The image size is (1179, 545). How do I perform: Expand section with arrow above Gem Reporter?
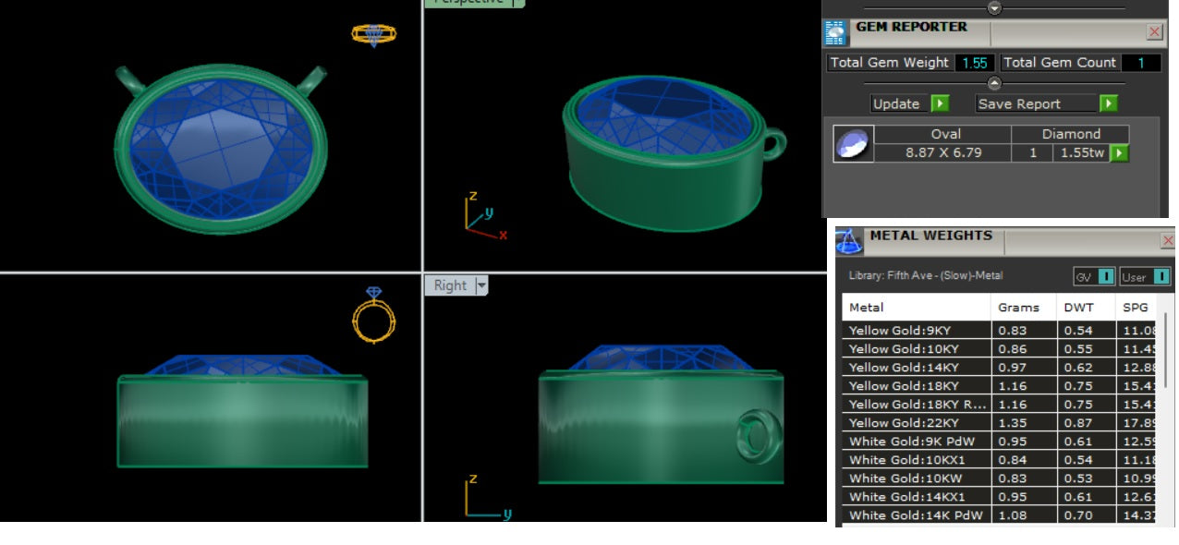point(994,7)
